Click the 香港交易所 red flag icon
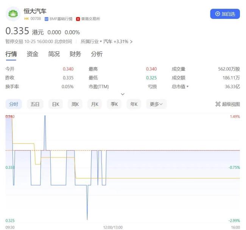This screenshot has height=230, width=246. [78, 19]
